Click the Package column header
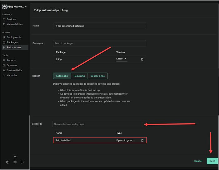Image resolution: width=219 pixels, height=170 pixels. pyautogui.click(x=61, y=52)
